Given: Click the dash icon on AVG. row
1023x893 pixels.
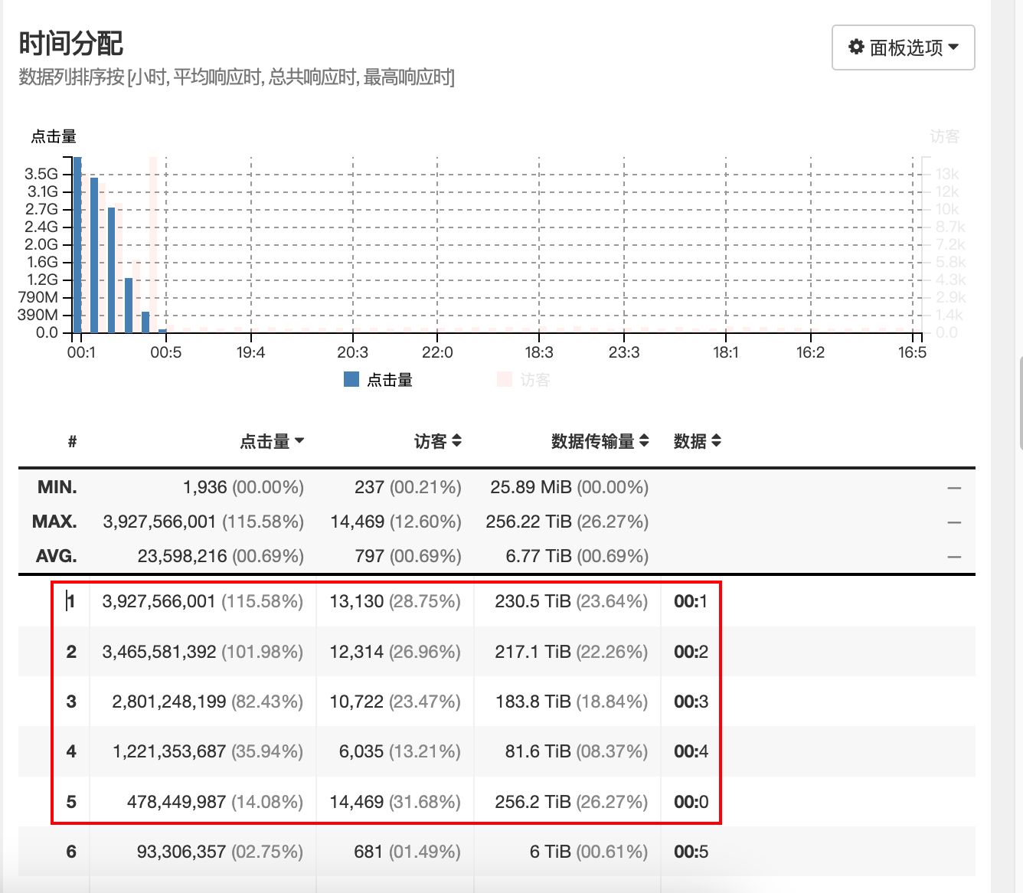Looking at the screenshot, I should 953,557.
